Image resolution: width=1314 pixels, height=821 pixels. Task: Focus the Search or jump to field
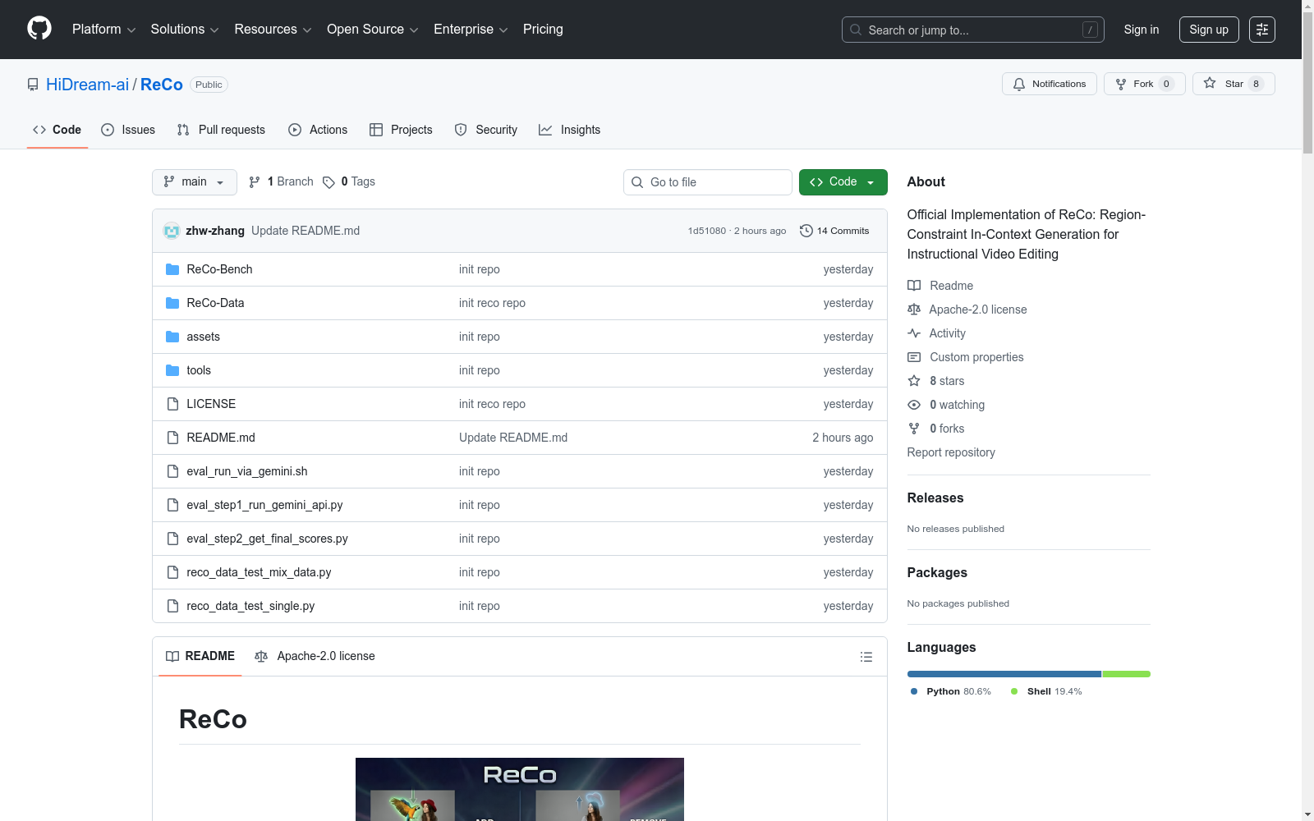click(x=972, y=30)
